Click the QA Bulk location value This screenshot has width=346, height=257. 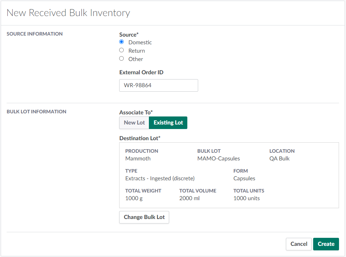(x=279, y=159)
